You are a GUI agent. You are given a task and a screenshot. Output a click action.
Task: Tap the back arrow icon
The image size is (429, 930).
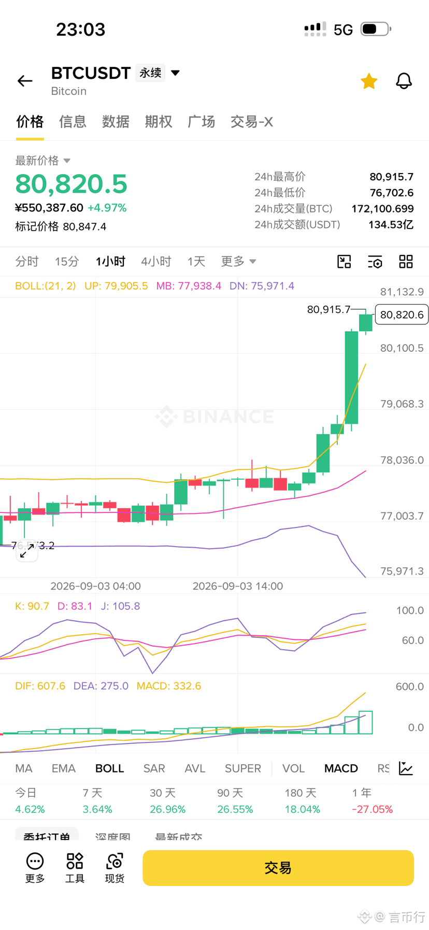25,81
